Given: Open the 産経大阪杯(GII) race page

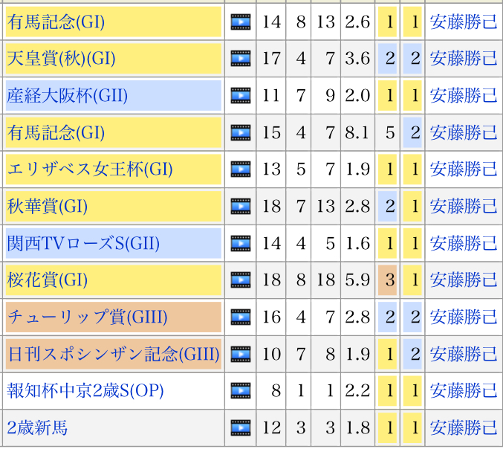Looking at the screenshot, I should point(68,96).
